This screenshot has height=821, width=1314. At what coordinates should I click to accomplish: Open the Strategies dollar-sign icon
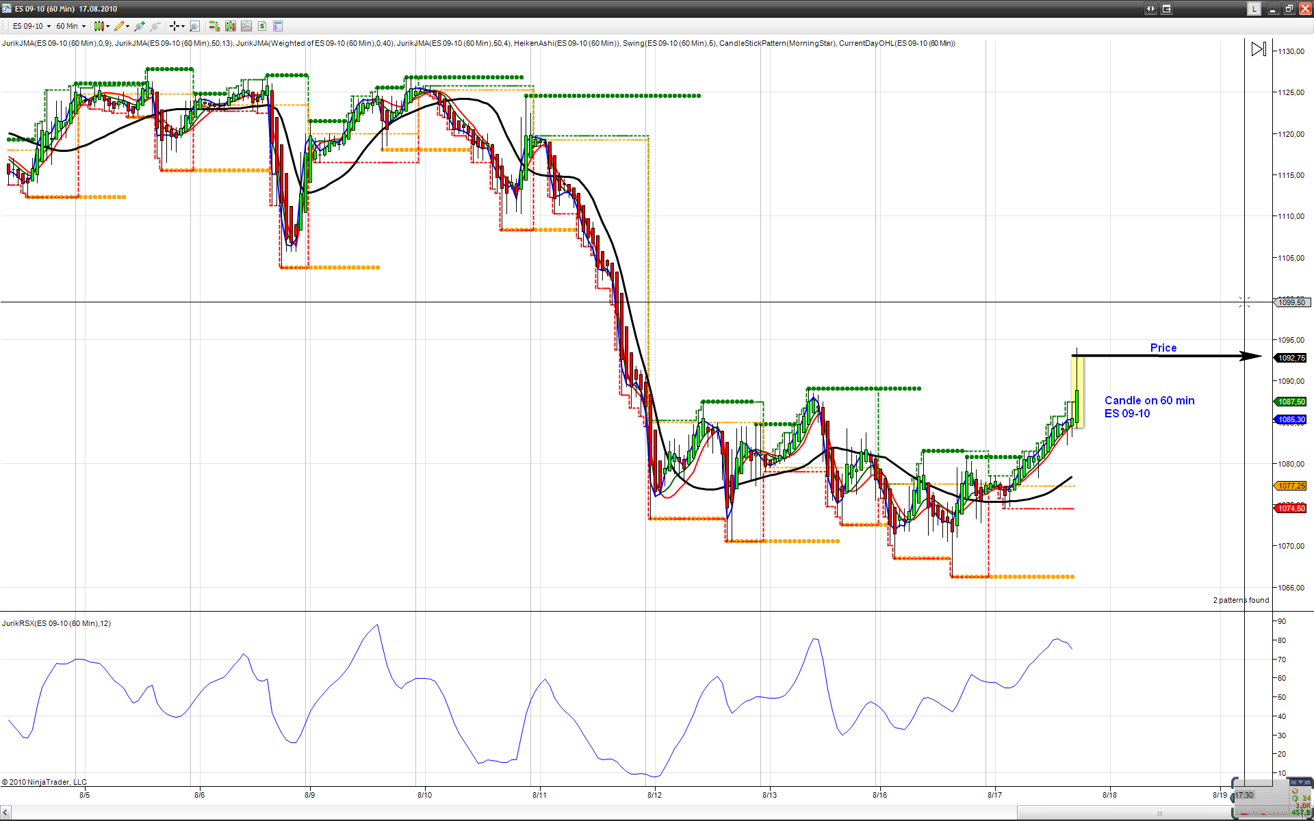point(262,26)
